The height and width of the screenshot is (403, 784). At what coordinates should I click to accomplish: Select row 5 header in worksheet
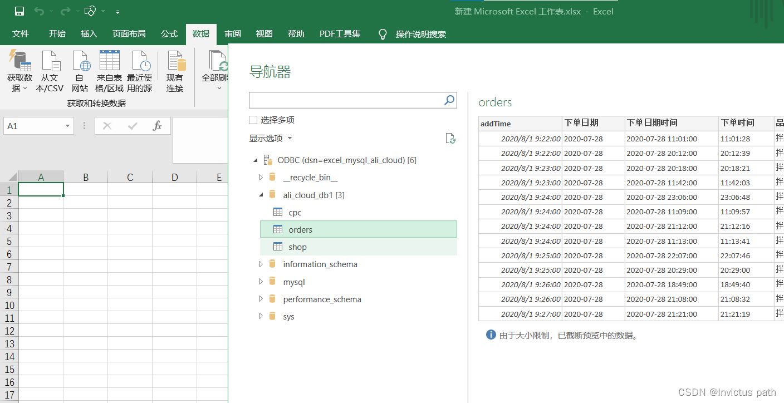tap(9, 241)
